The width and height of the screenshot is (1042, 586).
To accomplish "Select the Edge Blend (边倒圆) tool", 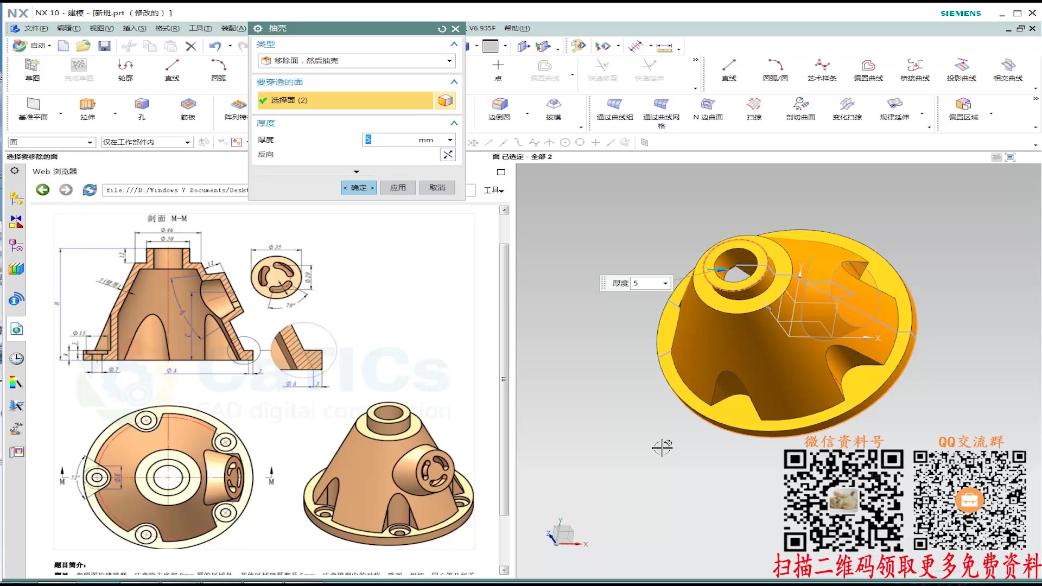I will tap(499, 104).
